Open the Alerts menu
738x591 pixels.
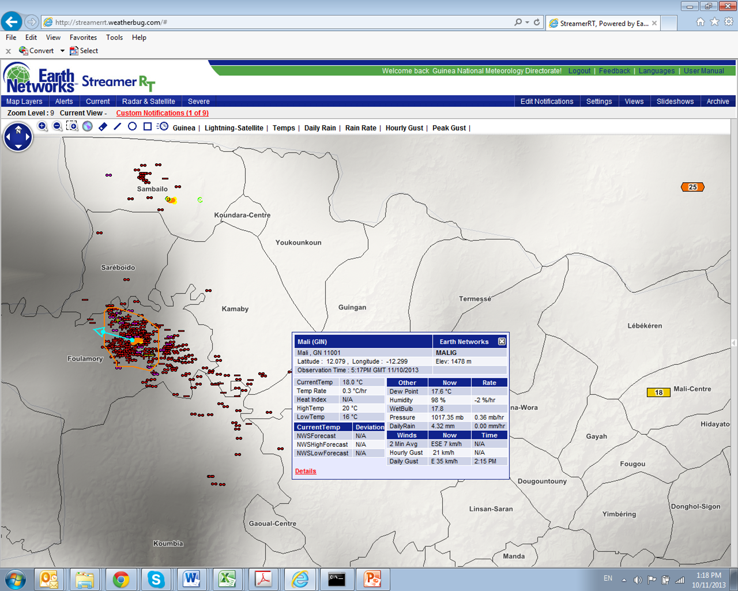coord(64,101)
